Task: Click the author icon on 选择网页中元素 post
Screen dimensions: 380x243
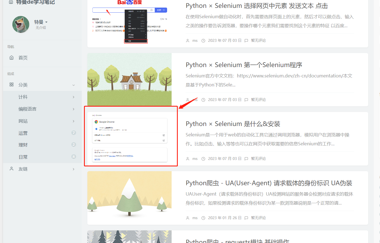Action: tap(188, 40)
